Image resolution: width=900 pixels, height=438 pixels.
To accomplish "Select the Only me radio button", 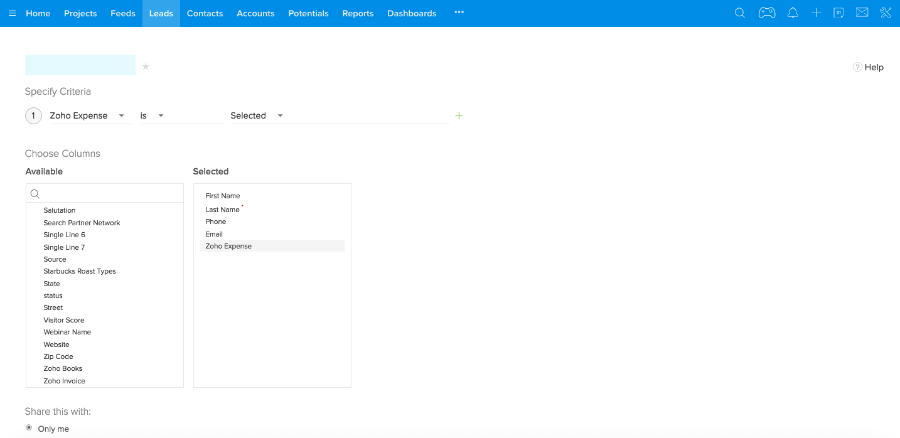I will (29, 428).
